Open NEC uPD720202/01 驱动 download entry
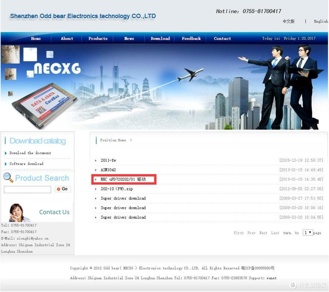 pyautogui.click(x=123, y=179)
